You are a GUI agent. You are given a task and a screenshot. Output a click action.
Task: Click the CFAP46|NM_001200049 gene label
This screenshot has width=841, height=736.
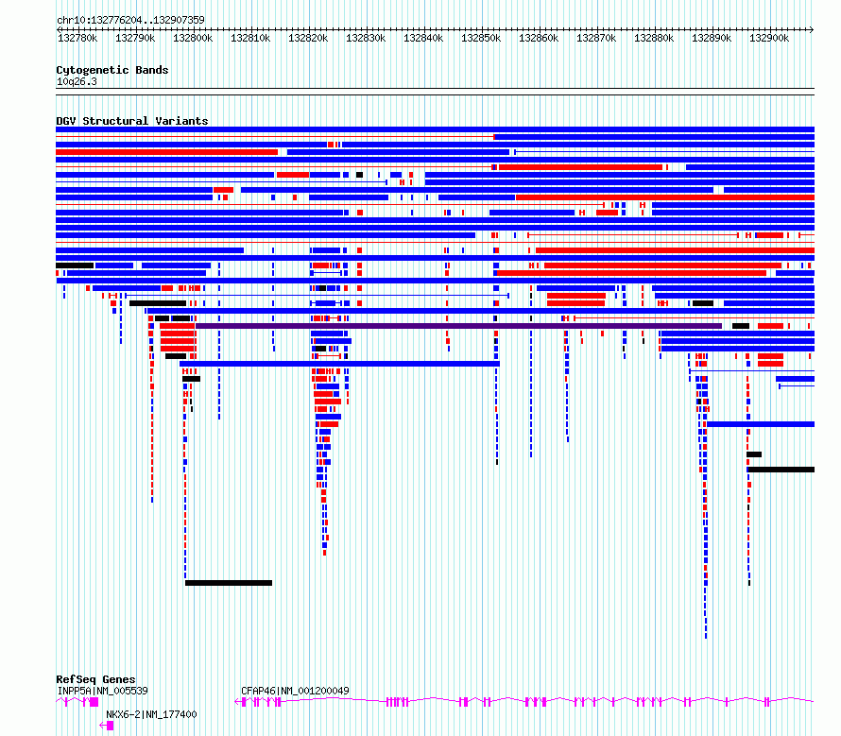[295, 691]
